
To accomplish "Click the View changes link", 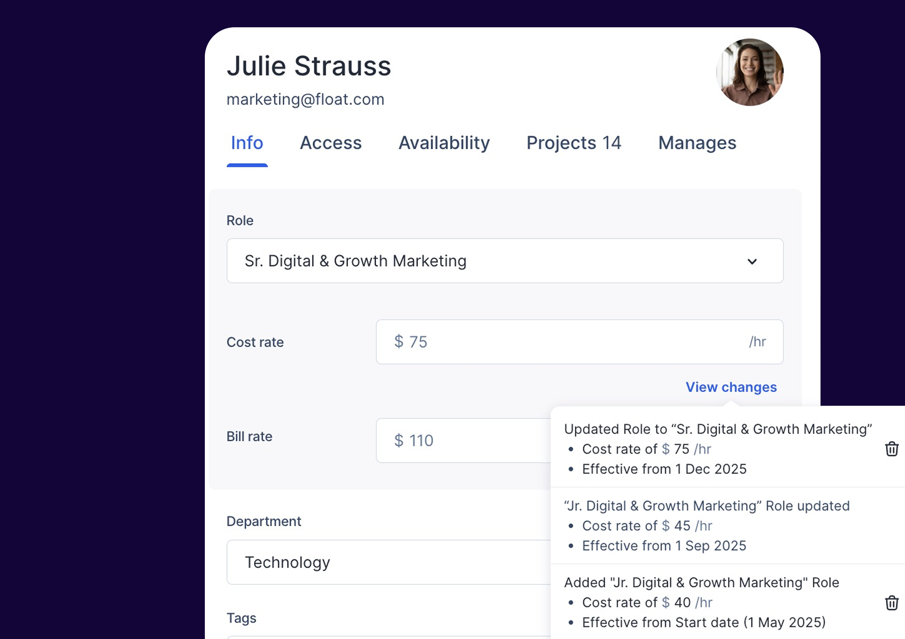I will 730,387.
